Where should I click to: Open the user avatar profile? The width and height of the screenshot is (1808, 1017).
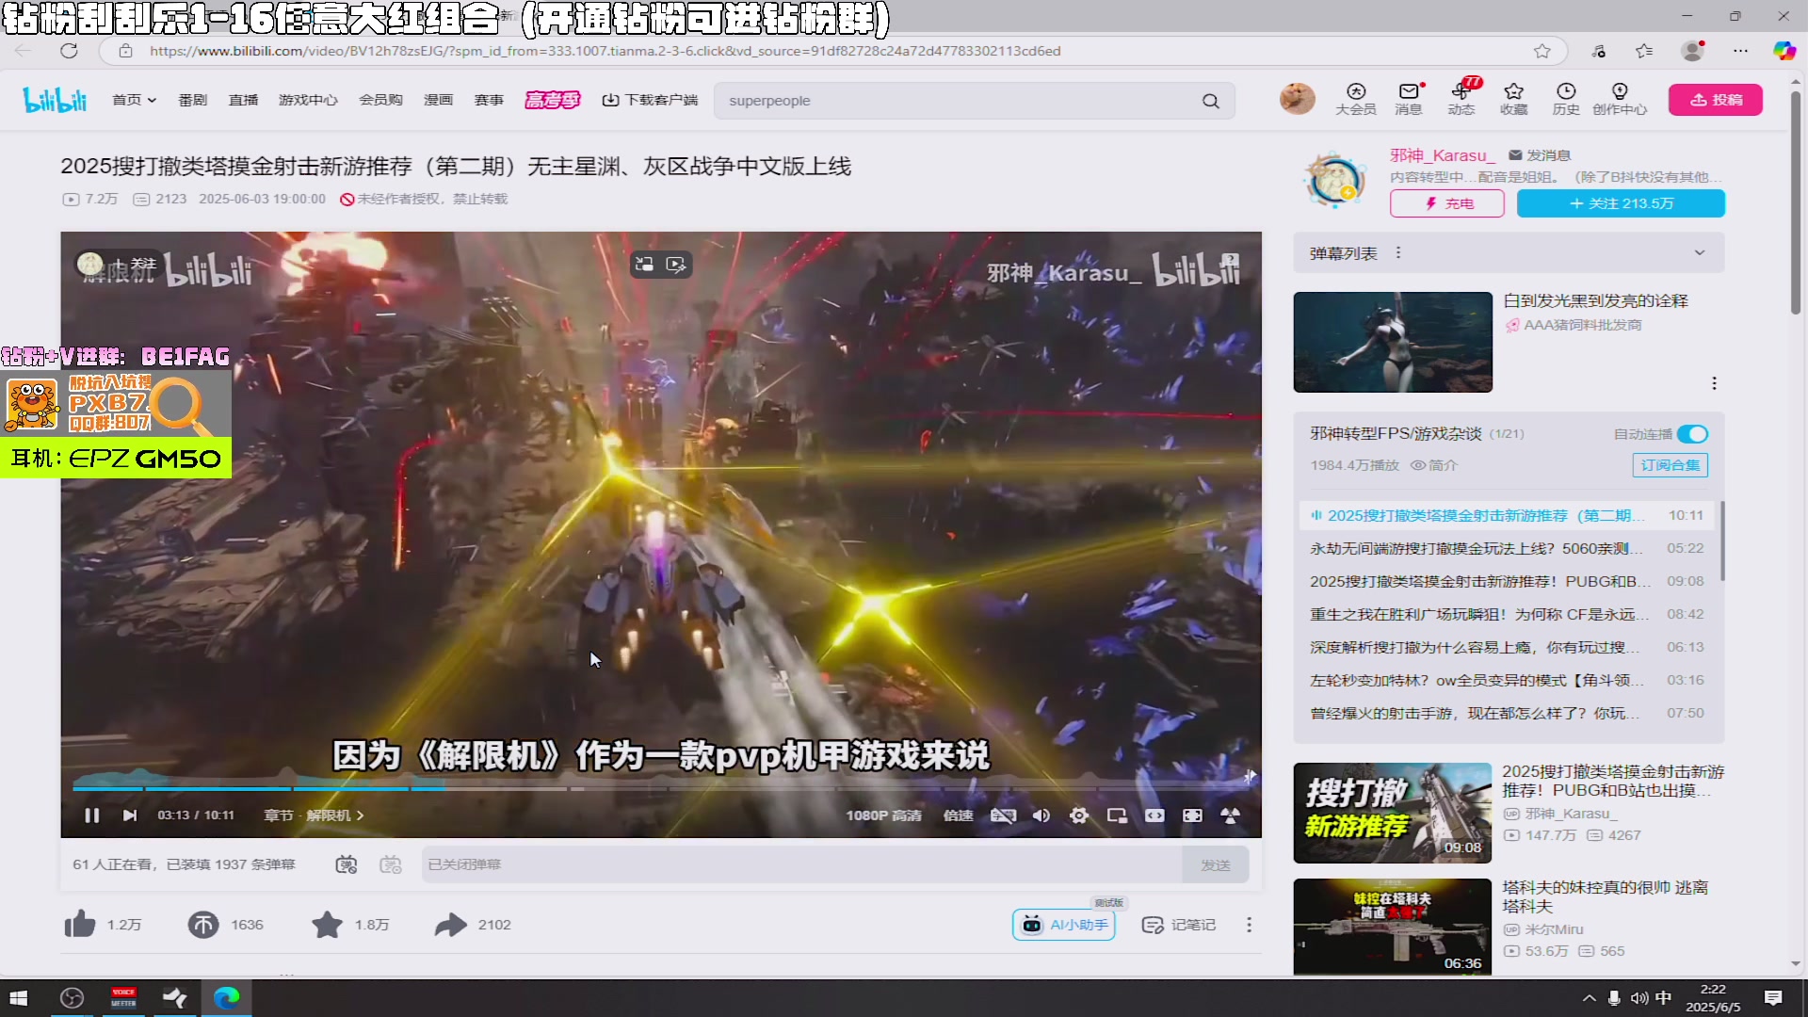tap(1297, 98)
